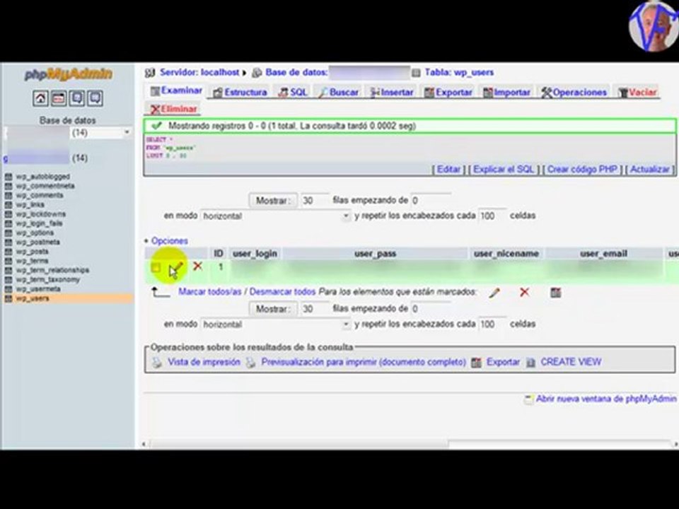The width and height of the screenshot is (679, 509).
Task: Click the upper row count field showing 30
Action: click(314, 200)
